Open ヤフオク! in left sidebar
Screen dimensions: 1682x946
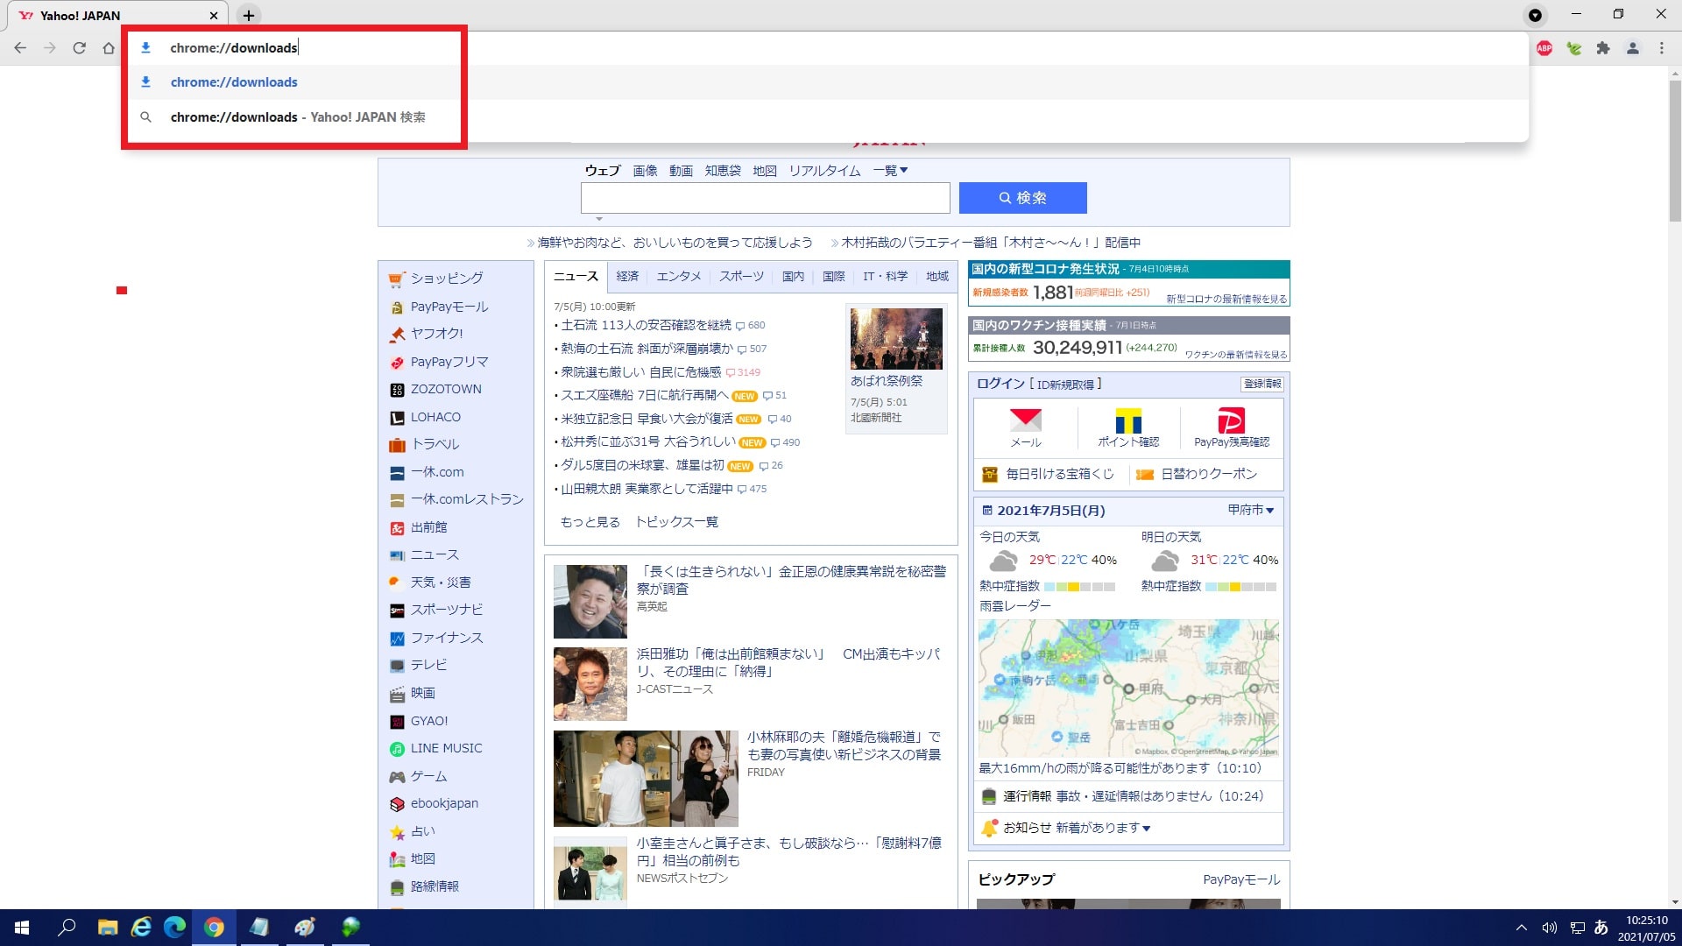436,334
